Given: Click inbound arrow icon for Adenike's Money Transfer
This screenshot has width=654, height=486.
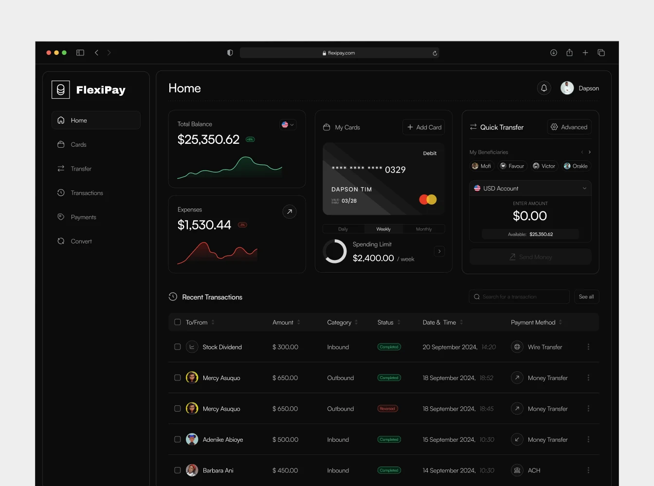Looking at the screenshot, I should tap(517, 439).
